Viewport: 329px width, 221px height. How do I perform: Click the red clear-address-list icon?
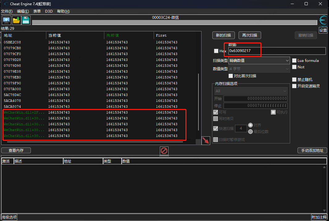[x=164, y=151]
